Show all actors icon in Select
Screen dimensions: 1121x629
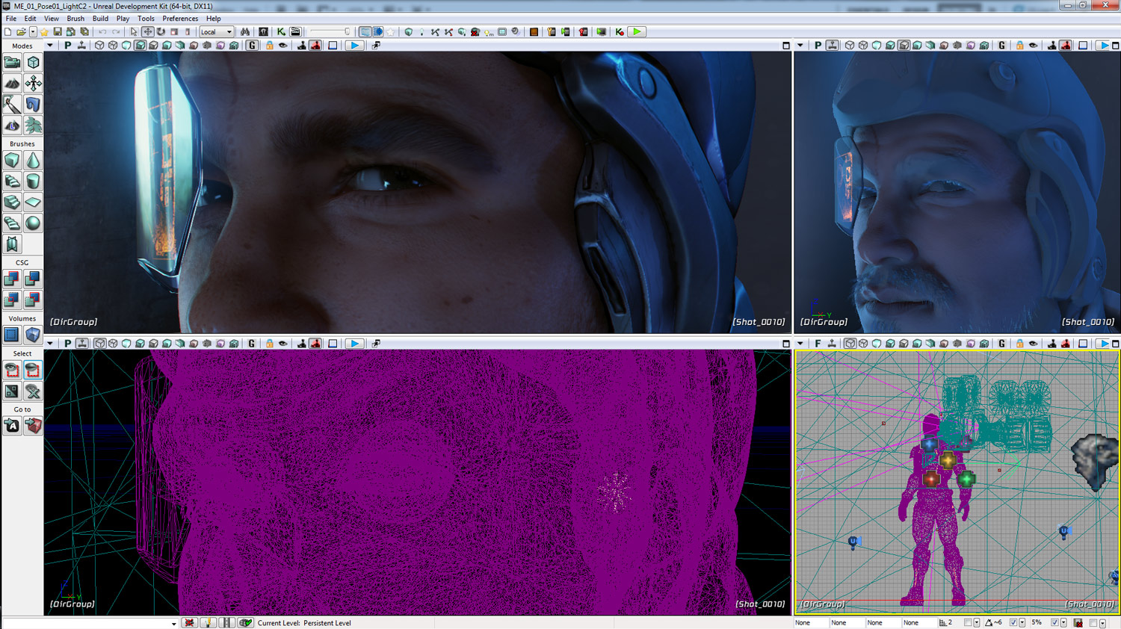[33, 391]
